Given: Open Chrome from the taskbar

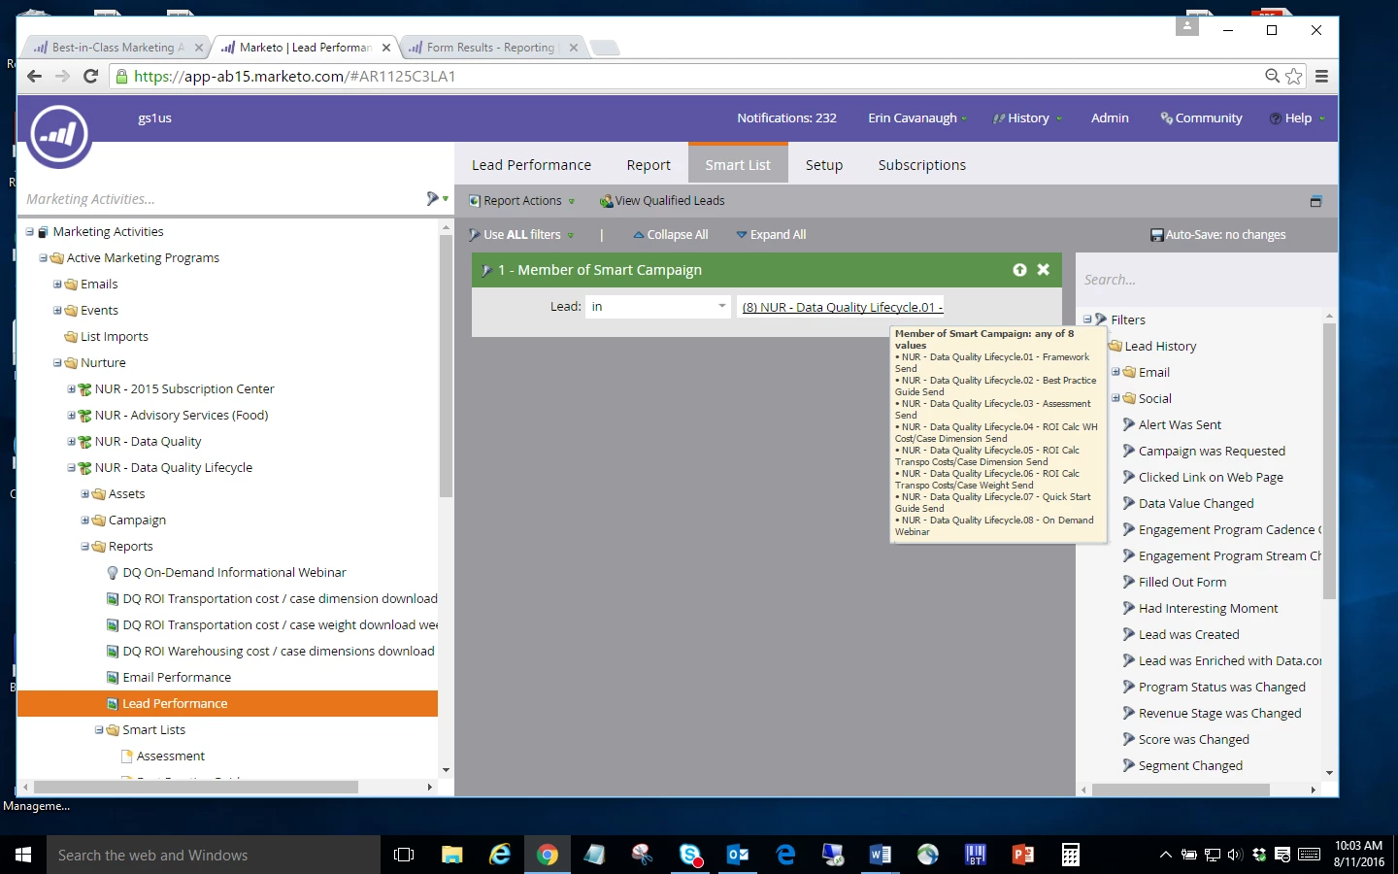Looking at the screenshot, I should pos(548,855).
